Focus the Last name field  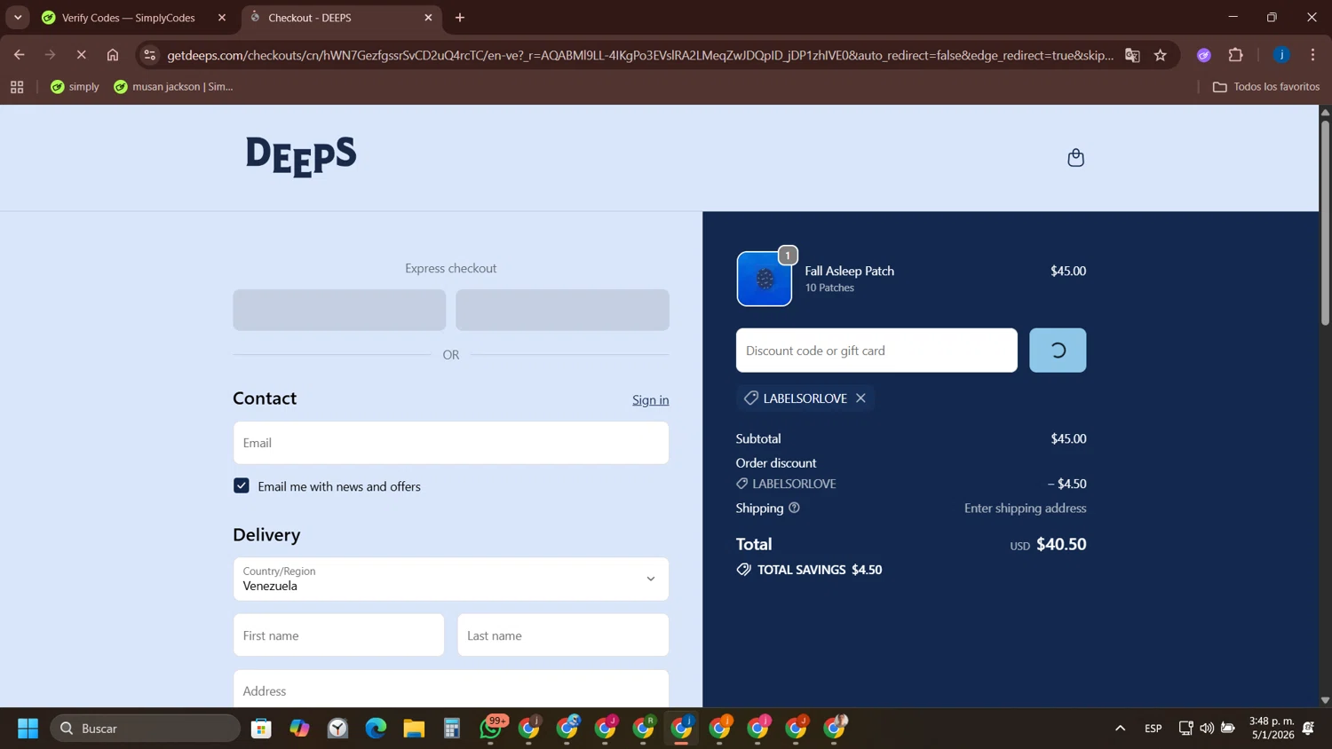point(563,635)
